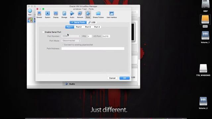
Task: Select the Port 2 tab
Action: [79, 27]
